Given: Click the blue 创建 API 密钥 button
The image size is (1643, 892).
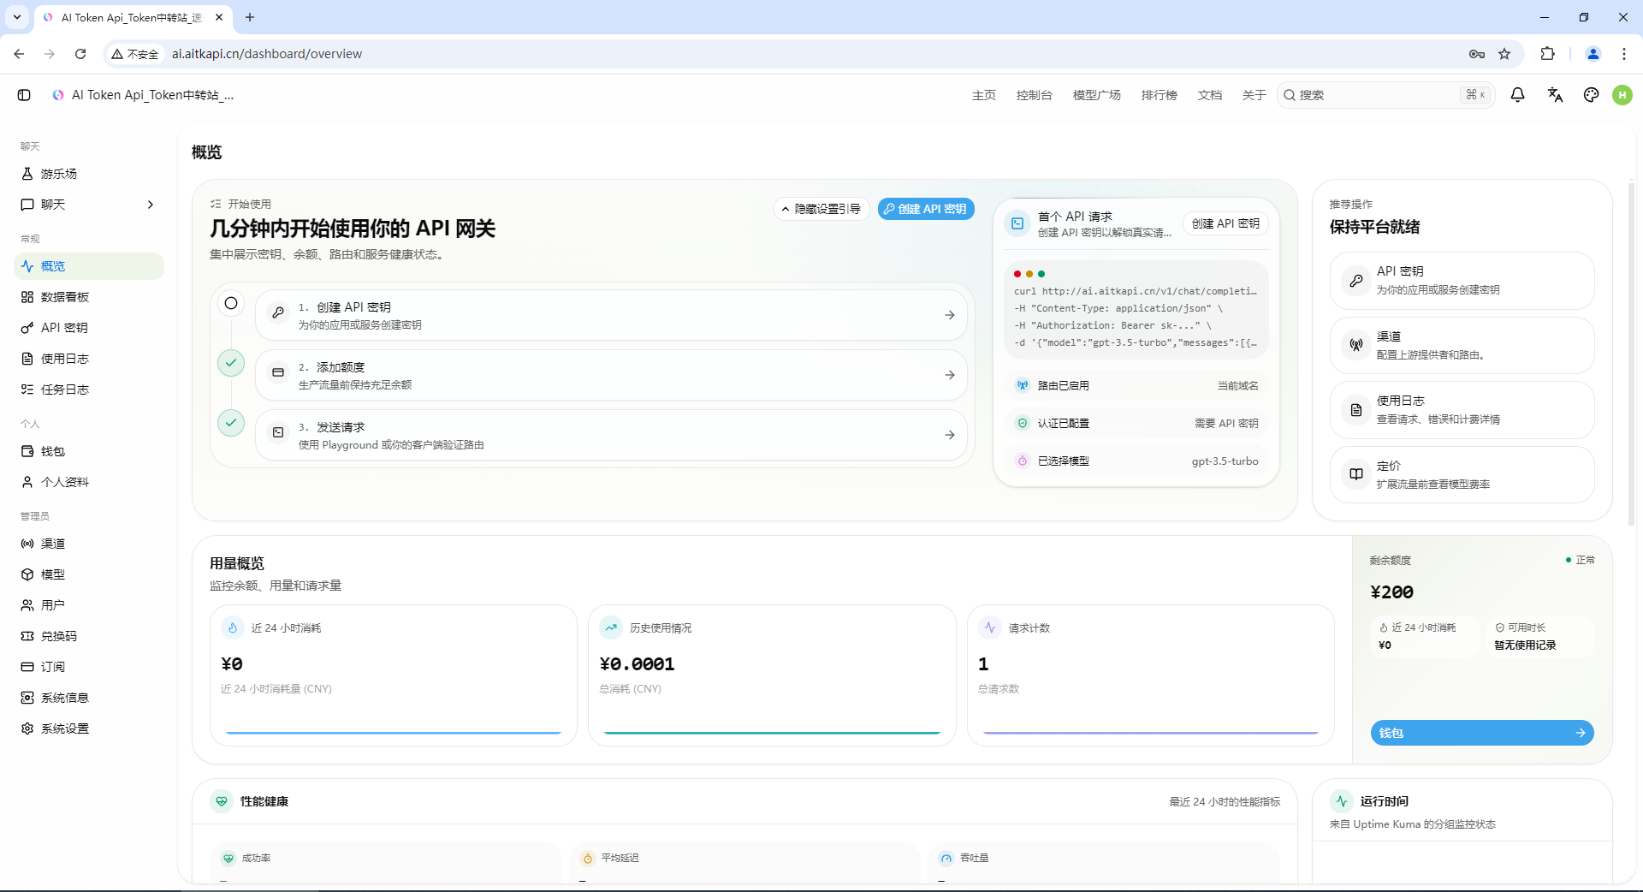Looking at the screenshot, I should 926,209.
